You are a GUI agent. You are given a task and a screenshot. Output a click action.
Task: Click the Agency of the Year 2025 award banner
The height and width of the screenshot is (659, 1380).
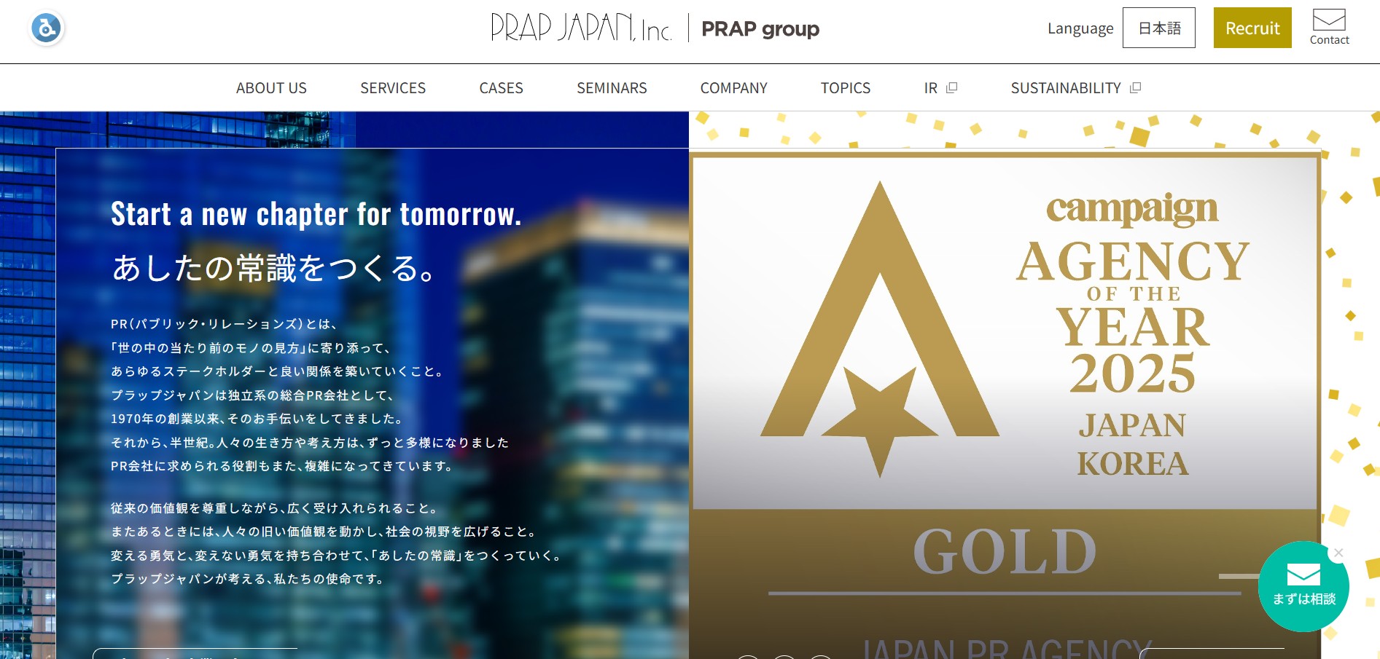coord(1005,404)
